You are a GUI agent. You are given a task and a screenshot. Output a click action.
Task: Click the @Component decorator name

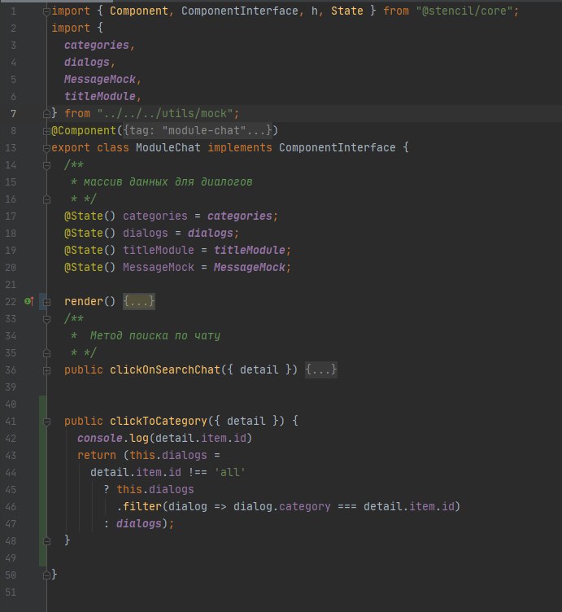pos(84,130)
